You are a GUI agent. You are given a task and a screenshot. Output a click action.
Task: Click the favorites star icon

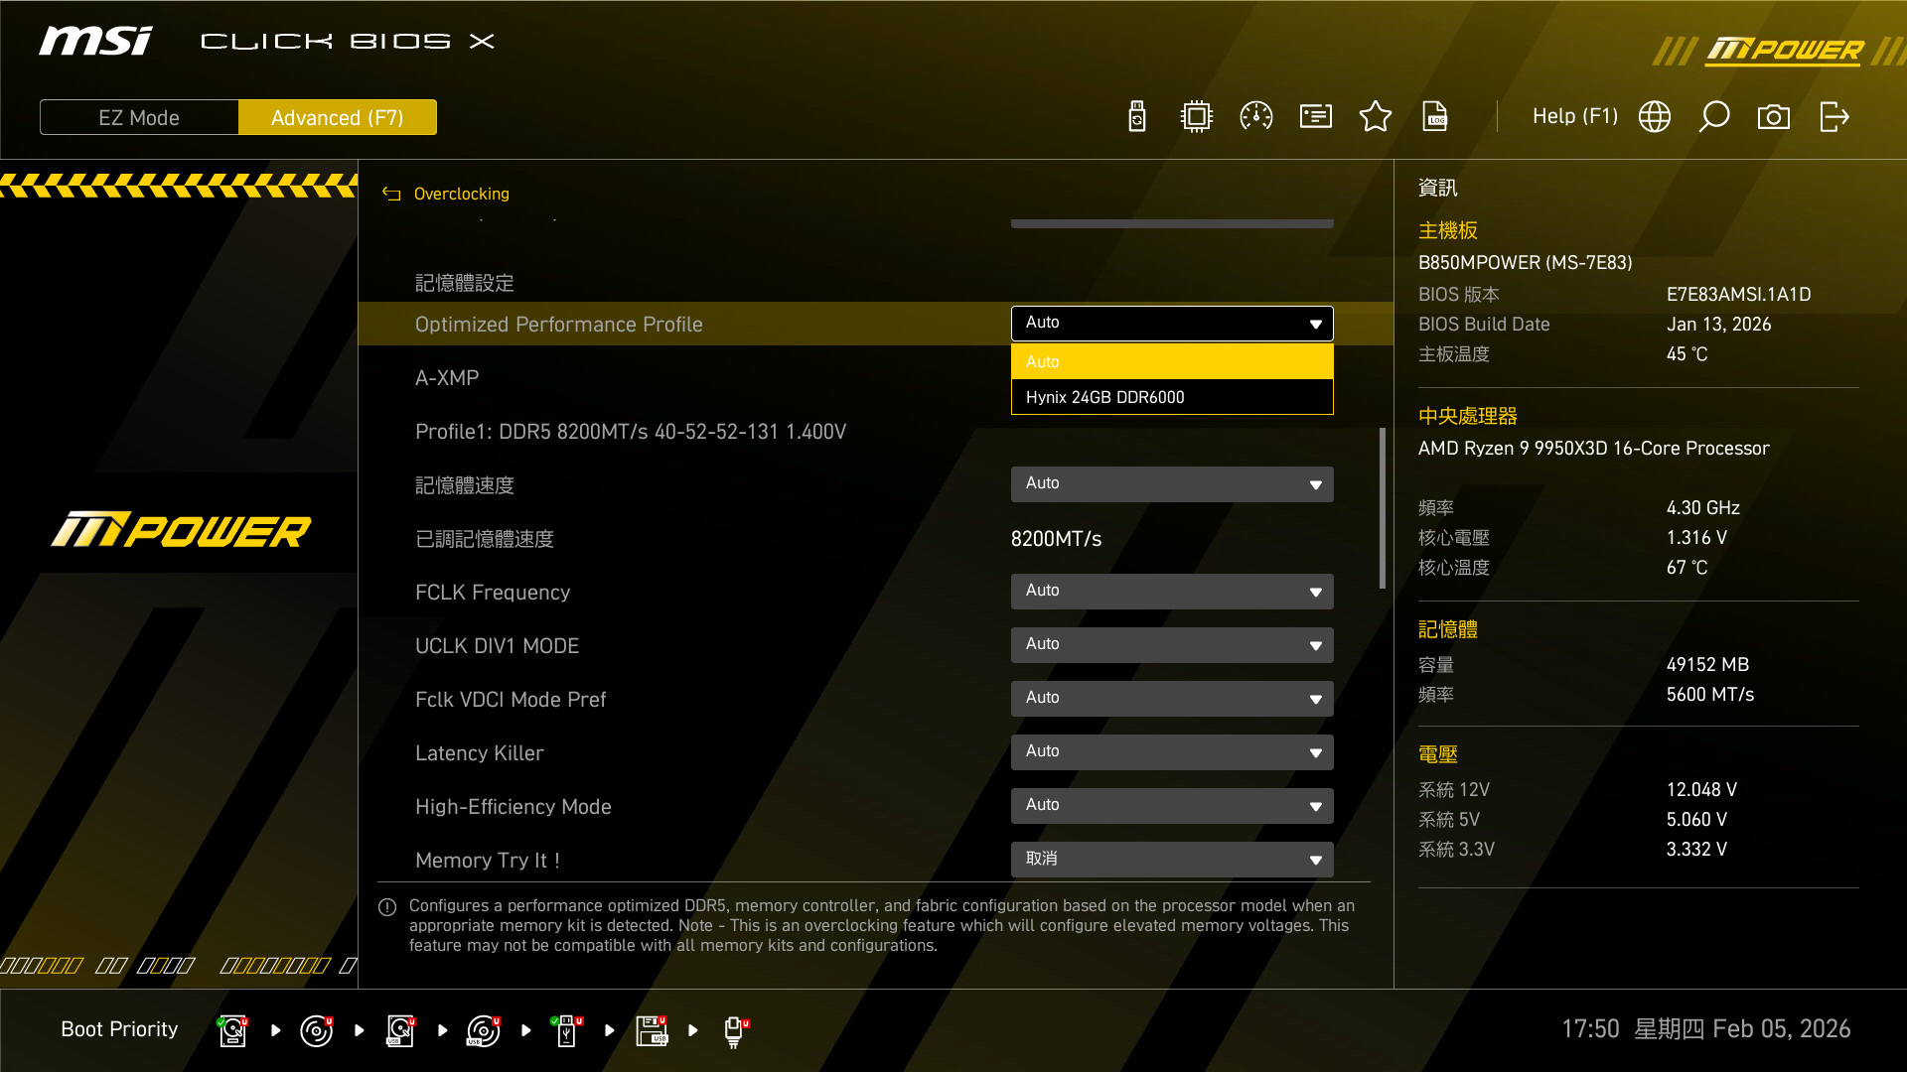coord(1376,116)
